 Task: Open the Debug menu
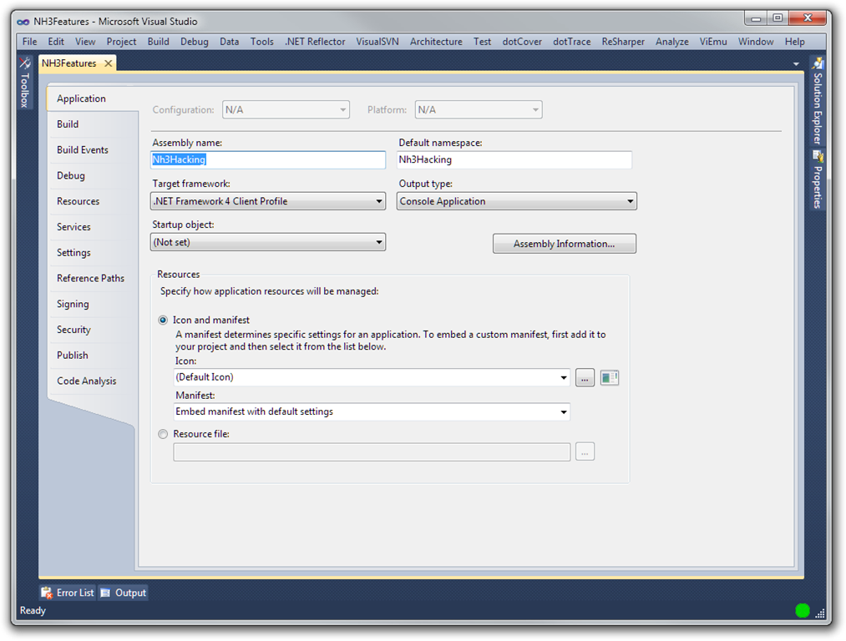[195, 42]
